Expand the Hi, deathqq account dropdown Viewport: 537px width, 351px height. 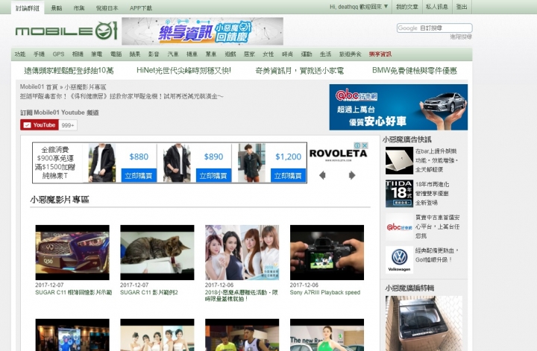coord(359,7)
